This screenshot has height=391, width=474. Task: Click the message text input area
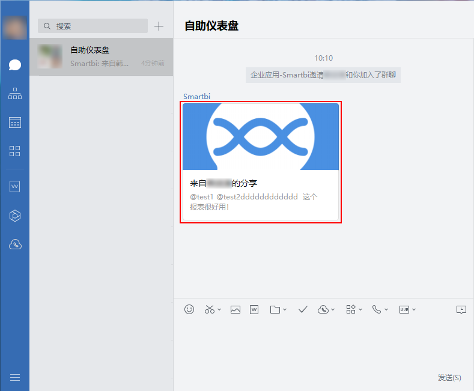pos(323,345)
